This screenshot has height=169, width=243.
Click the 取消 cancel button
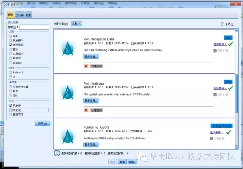click(x=122, y=162)
